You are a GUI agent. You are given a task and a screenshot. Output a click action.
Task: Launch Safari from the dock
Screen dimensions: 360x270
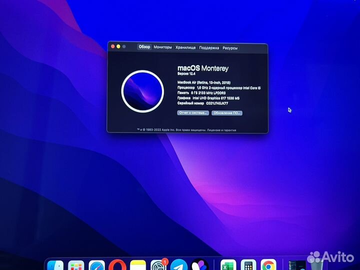[x=96, y=265]
